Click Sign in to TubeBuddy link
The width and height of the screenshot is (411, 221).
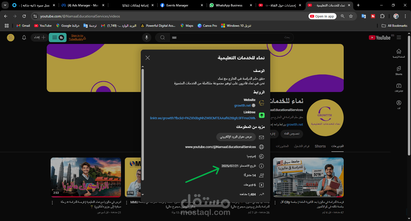(x=77, y=38)
